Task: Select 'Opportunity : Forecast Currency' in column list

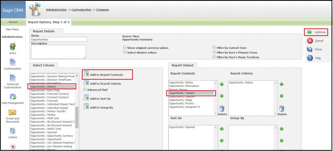Action: 53,94
